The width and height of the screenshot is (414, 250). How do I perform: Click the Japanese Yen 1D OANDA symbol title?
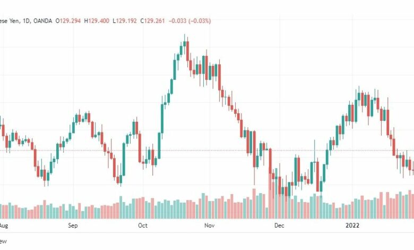(26, 21)
